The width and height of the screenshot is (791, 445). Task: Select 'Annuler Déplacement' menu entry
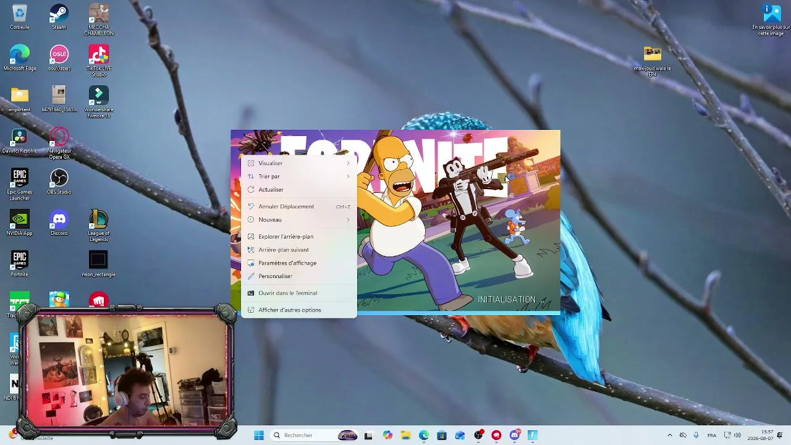coord(299,206)
